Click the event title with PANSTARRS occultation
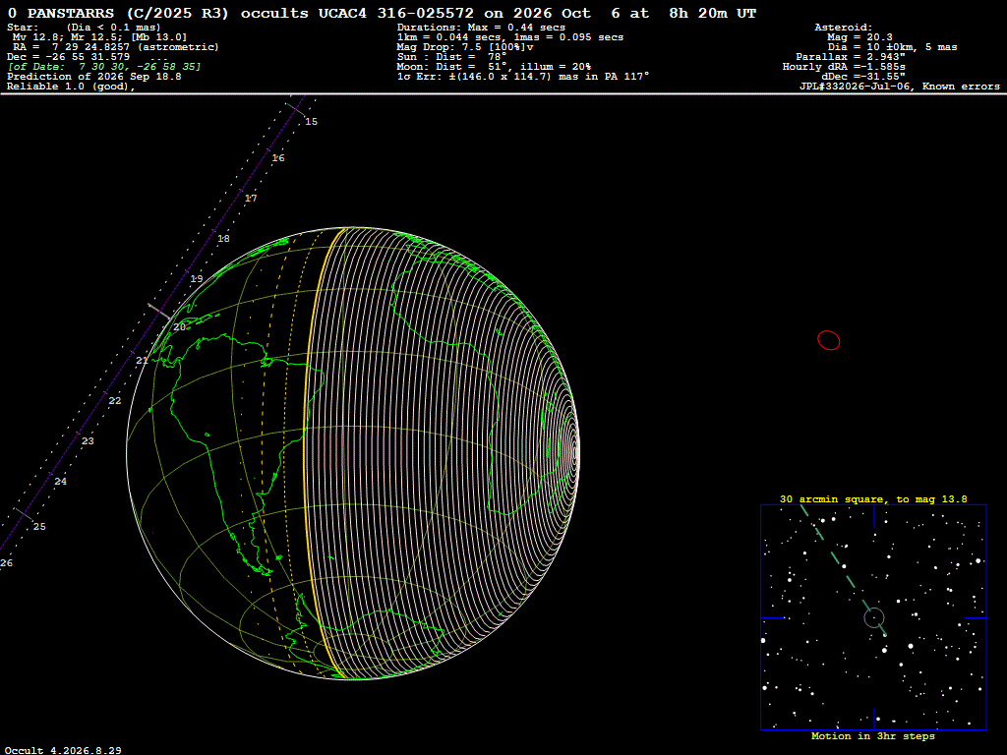Viewport: 1007px width, 755px height. click(382, 13)
